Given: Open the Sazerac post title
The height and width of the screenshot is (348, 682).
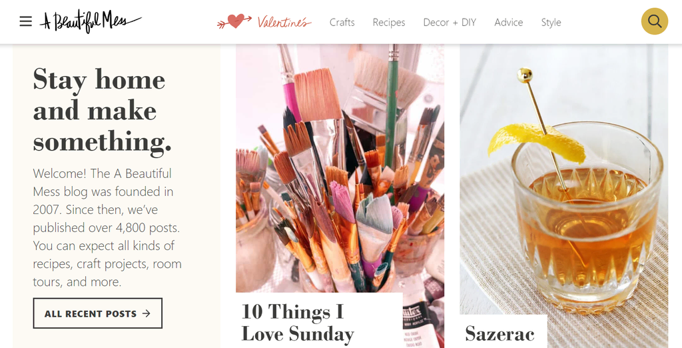Looking at the screenshot, I should point(500,333).
